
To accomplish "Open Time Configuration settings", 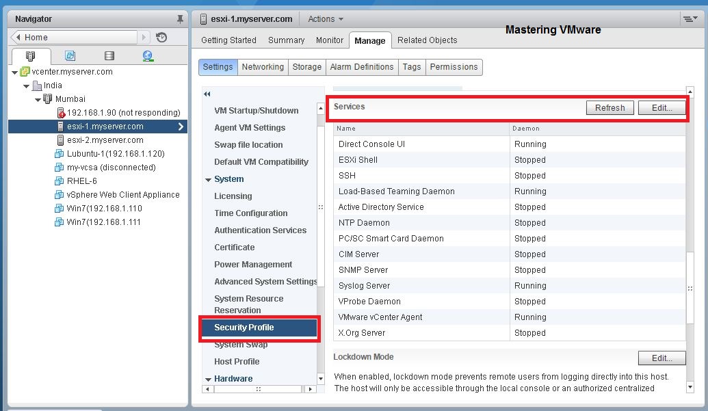I will click(x=250, y=213).
